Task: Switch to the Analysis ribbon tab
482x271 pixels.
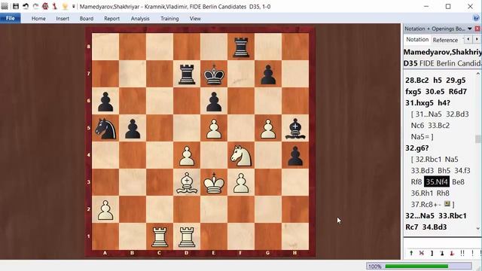Action: pos(140,18)
